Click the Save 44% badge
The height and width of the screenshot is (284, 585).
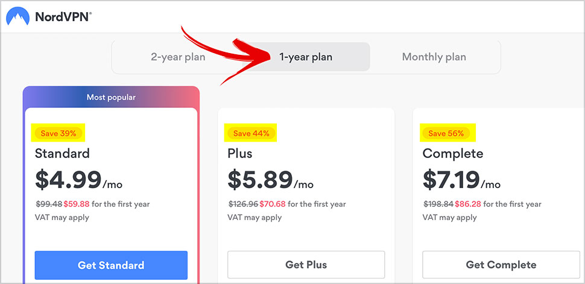click(251, 133)
